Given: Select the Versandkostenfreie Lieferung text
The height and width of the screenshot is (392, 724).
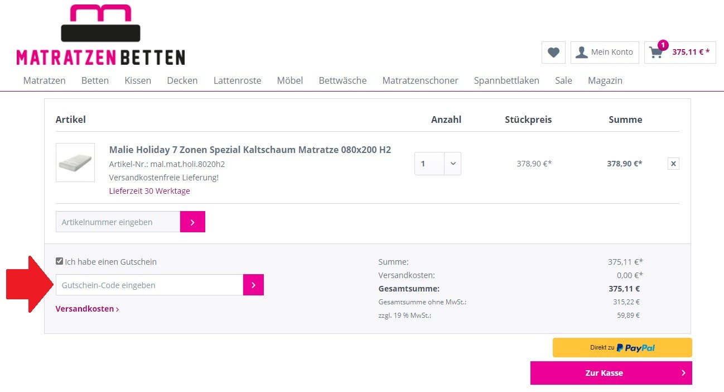Looking at the screenshot, I should coord(164,178).
